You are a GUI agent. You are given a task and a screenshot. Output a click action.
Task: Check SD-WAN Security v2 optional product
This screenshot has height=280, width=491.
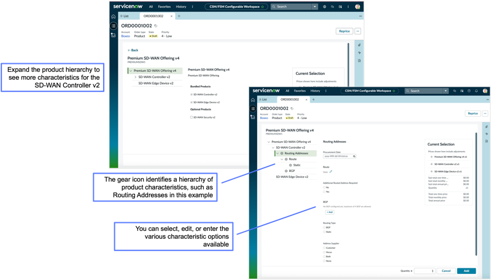pyautogui.click(x=191, y=117)
